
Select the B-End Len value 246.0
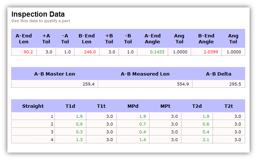(90, 52)
